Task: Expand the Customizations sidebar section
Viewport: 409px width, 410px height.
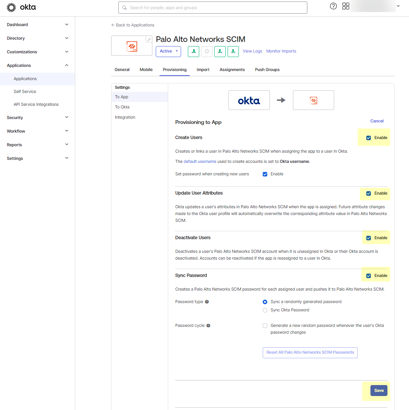Action: [37, 52]
